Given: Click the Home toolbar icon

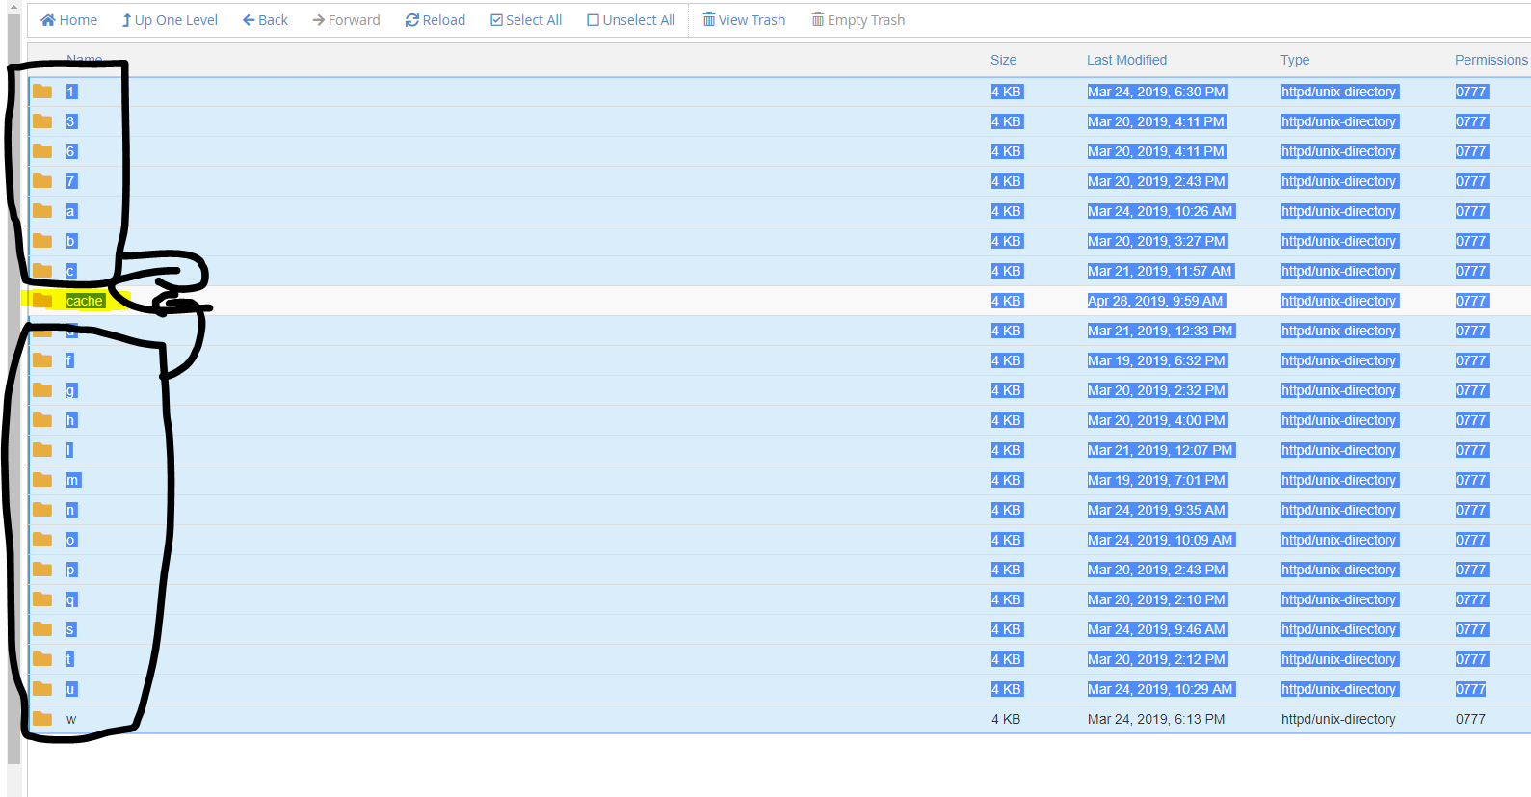Looking at the screenshot, I should [48, 20].
